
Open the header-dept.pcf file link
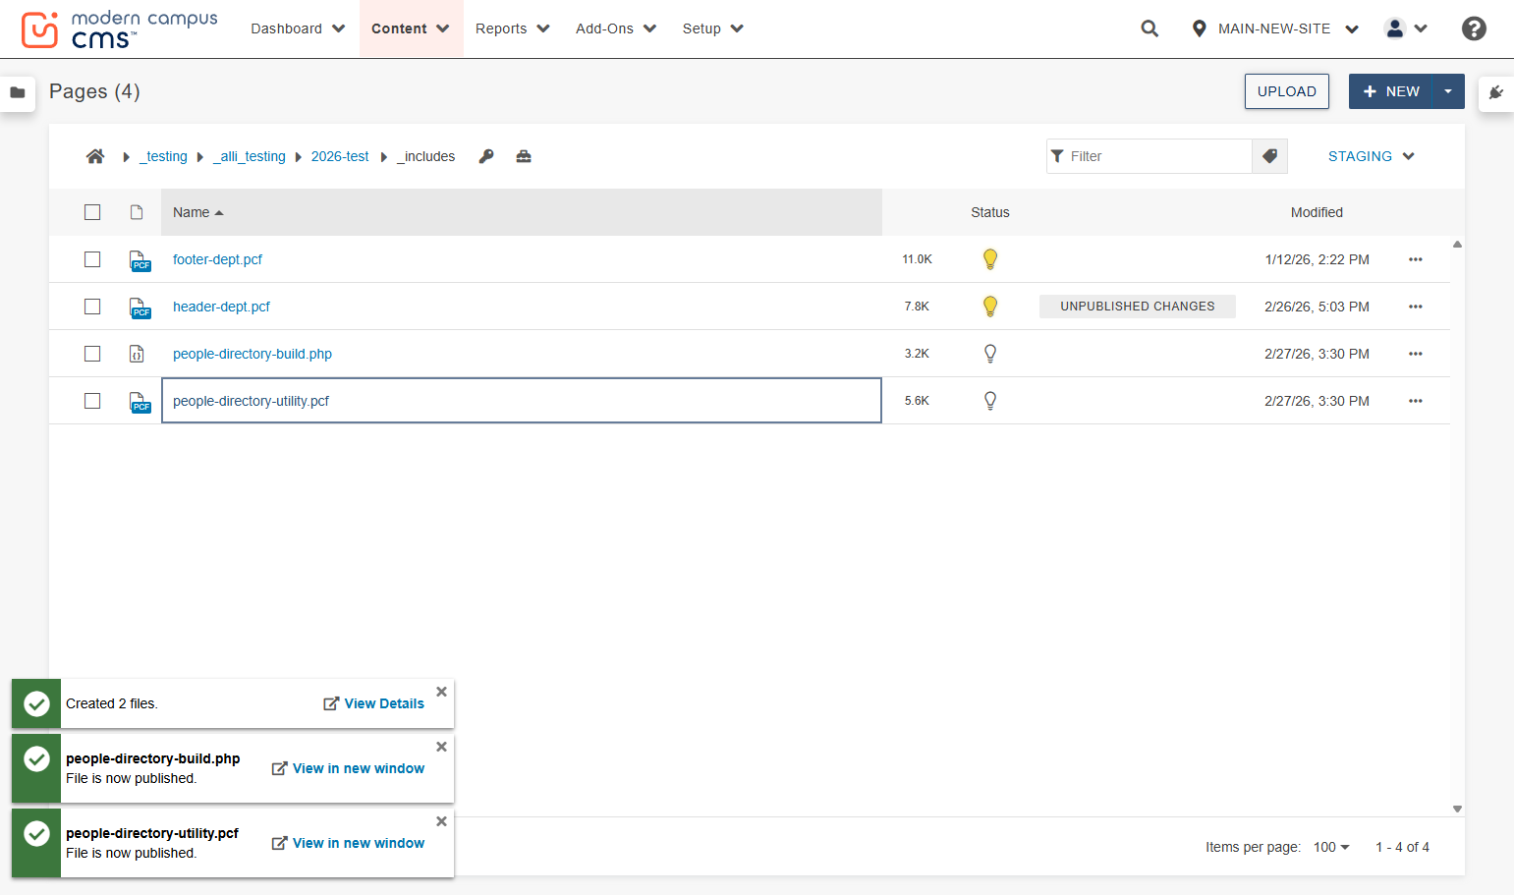[x=221, y=307]
